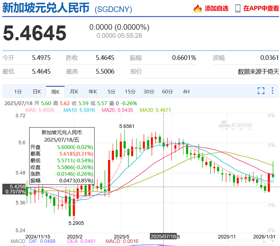280x246 pixels.
Task: Select the 15分 interval tab
Action: click(x=130, y=92)
